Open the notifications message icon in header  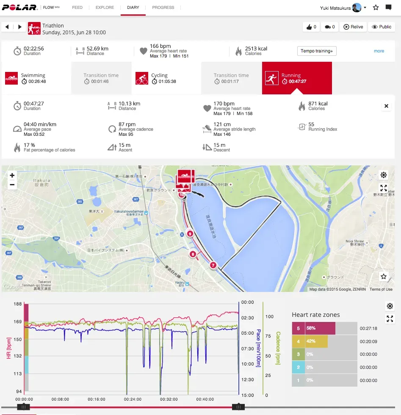(388, 8)
